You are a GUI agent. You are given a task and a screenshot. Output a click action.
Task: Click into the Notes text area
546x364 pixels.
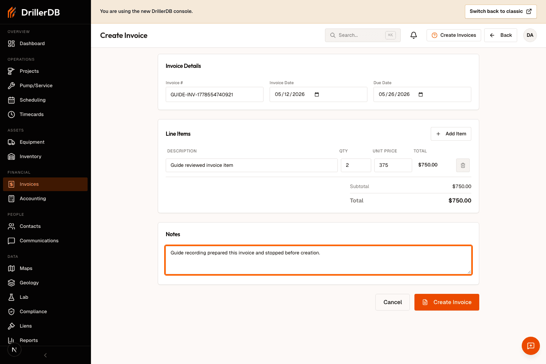pos(318,260)
